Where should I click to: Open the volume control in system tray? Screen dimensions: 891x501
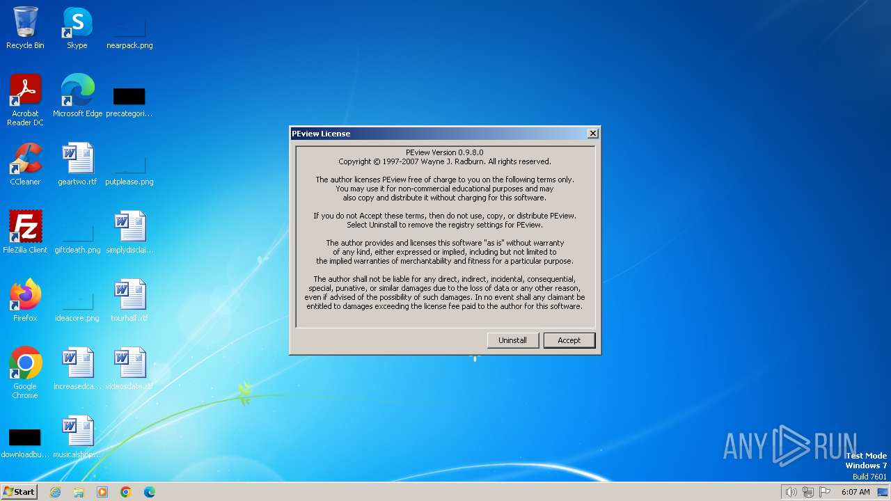pos(791,492)
